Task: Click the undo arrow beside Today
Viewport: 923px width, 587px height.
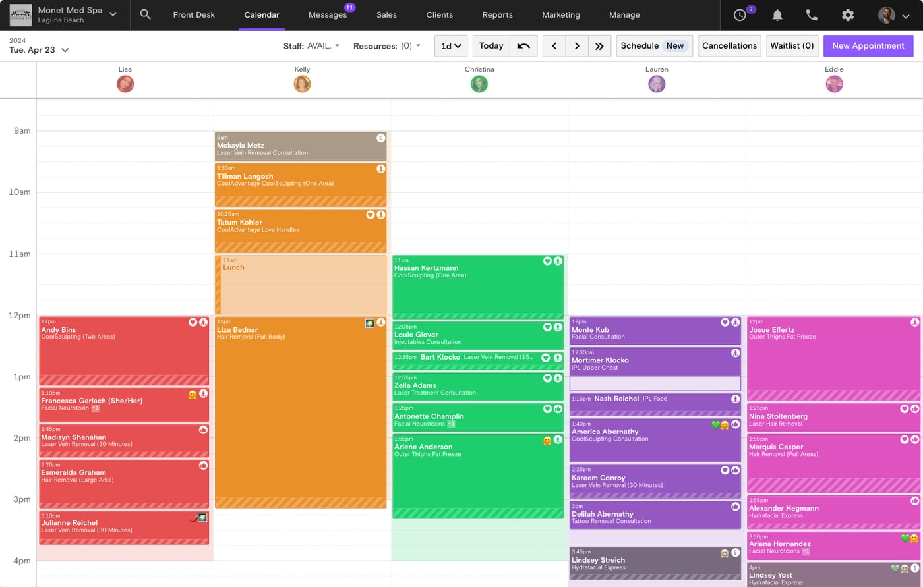Action: (523, 46)
